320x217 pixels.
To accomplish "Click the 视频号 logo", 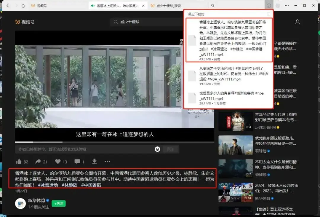I will 25,22.
